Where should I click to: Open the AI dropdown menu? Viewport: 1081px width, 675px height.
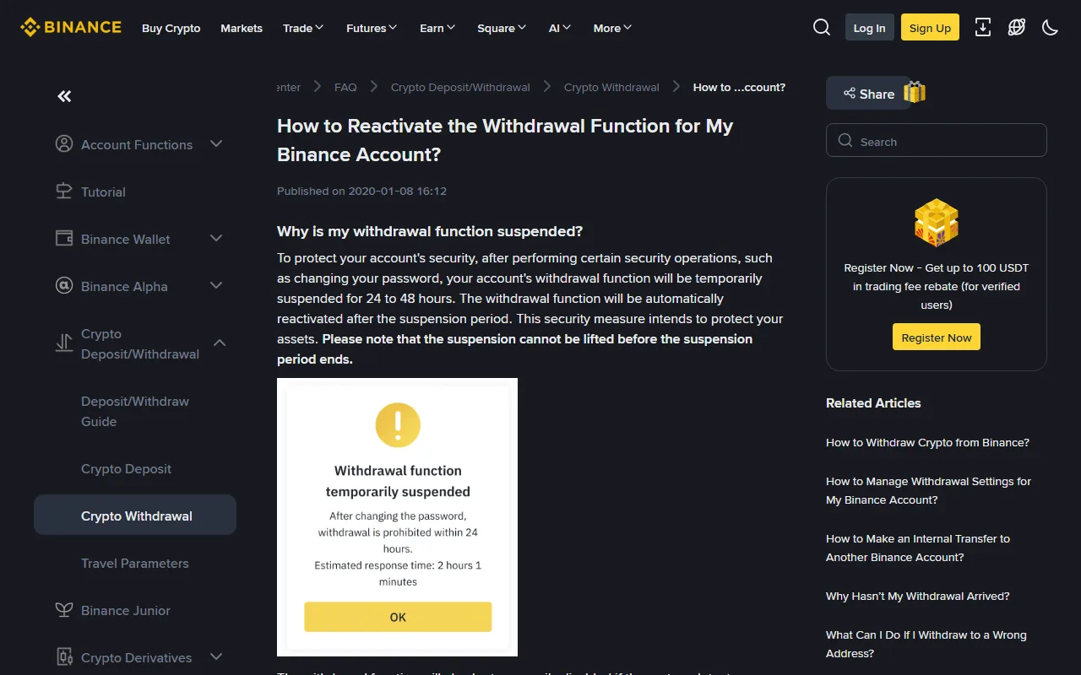(x=560, y=28)
